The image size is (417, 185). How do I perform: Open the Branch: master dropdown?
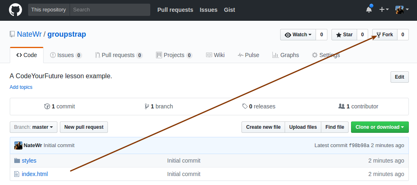pos(33,127)
